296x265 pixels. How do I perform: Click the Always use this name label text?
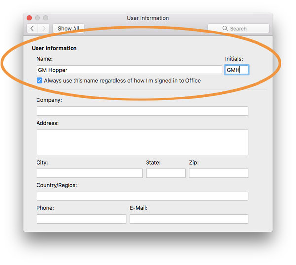122,81
